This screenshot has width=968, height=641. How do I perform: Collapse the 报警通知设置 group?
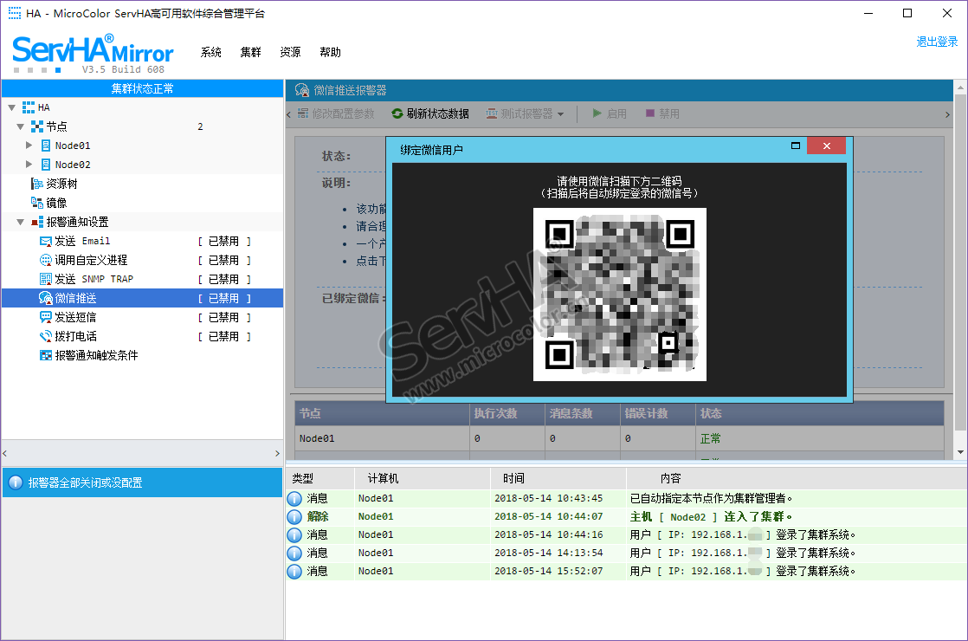point(20,222)
